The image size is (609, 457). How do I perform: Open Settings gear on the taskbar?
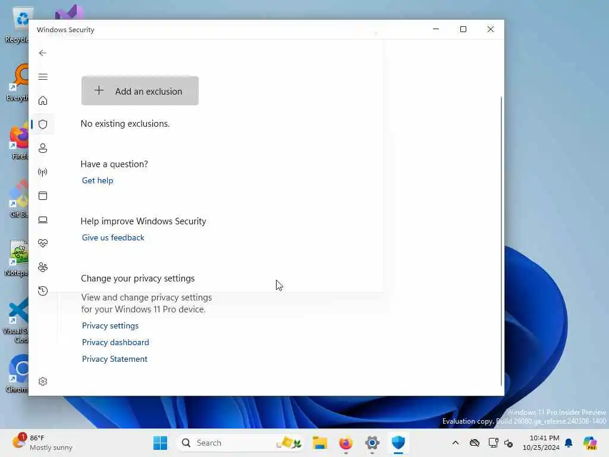(x=372, y=443)
